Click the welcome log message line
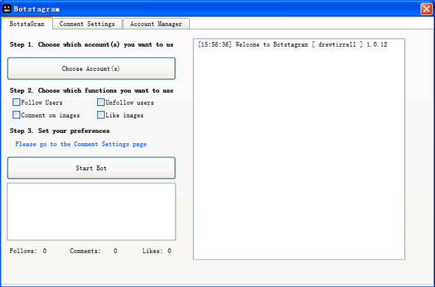 pos(293,45)
